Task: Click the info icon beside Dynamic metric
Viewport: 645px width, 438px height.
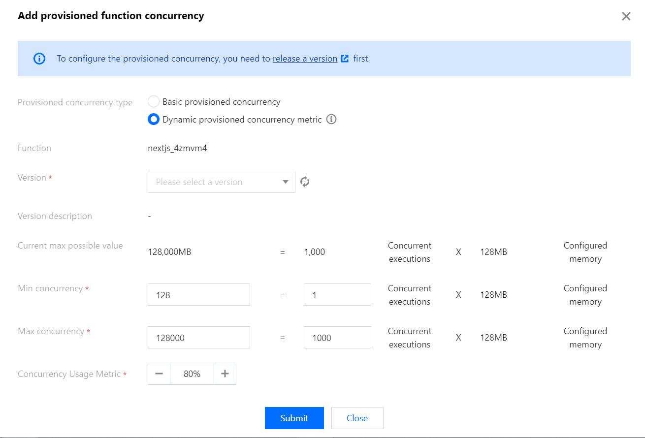Action: 331,120
